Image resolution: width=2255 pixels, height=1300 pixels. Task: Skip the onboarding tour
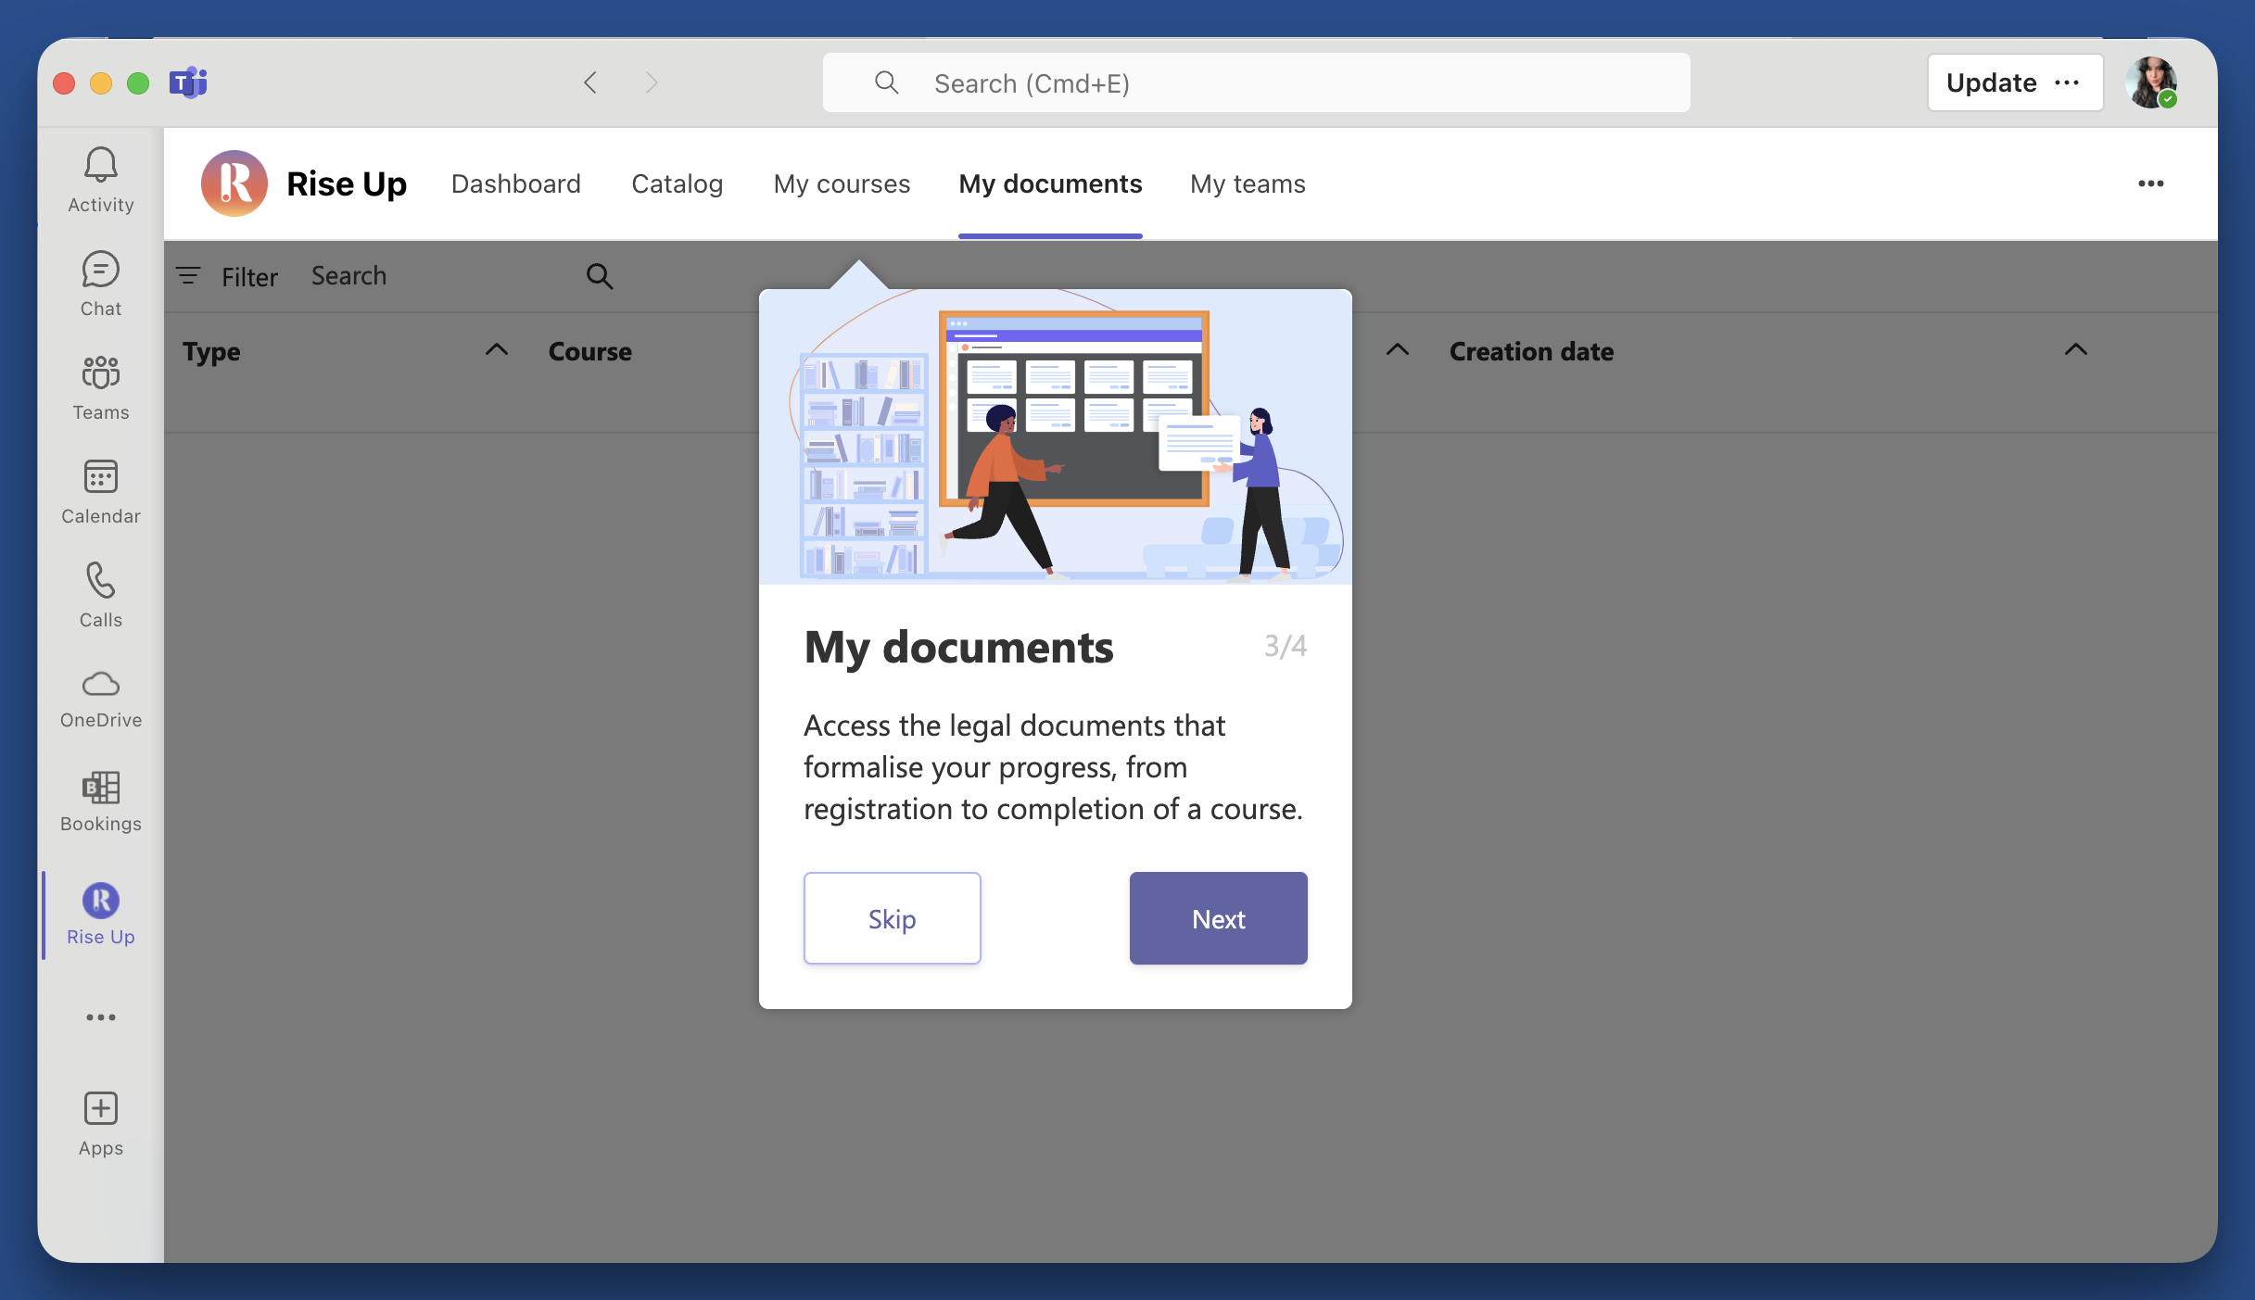pyautogui.click(x=891, y=918)
